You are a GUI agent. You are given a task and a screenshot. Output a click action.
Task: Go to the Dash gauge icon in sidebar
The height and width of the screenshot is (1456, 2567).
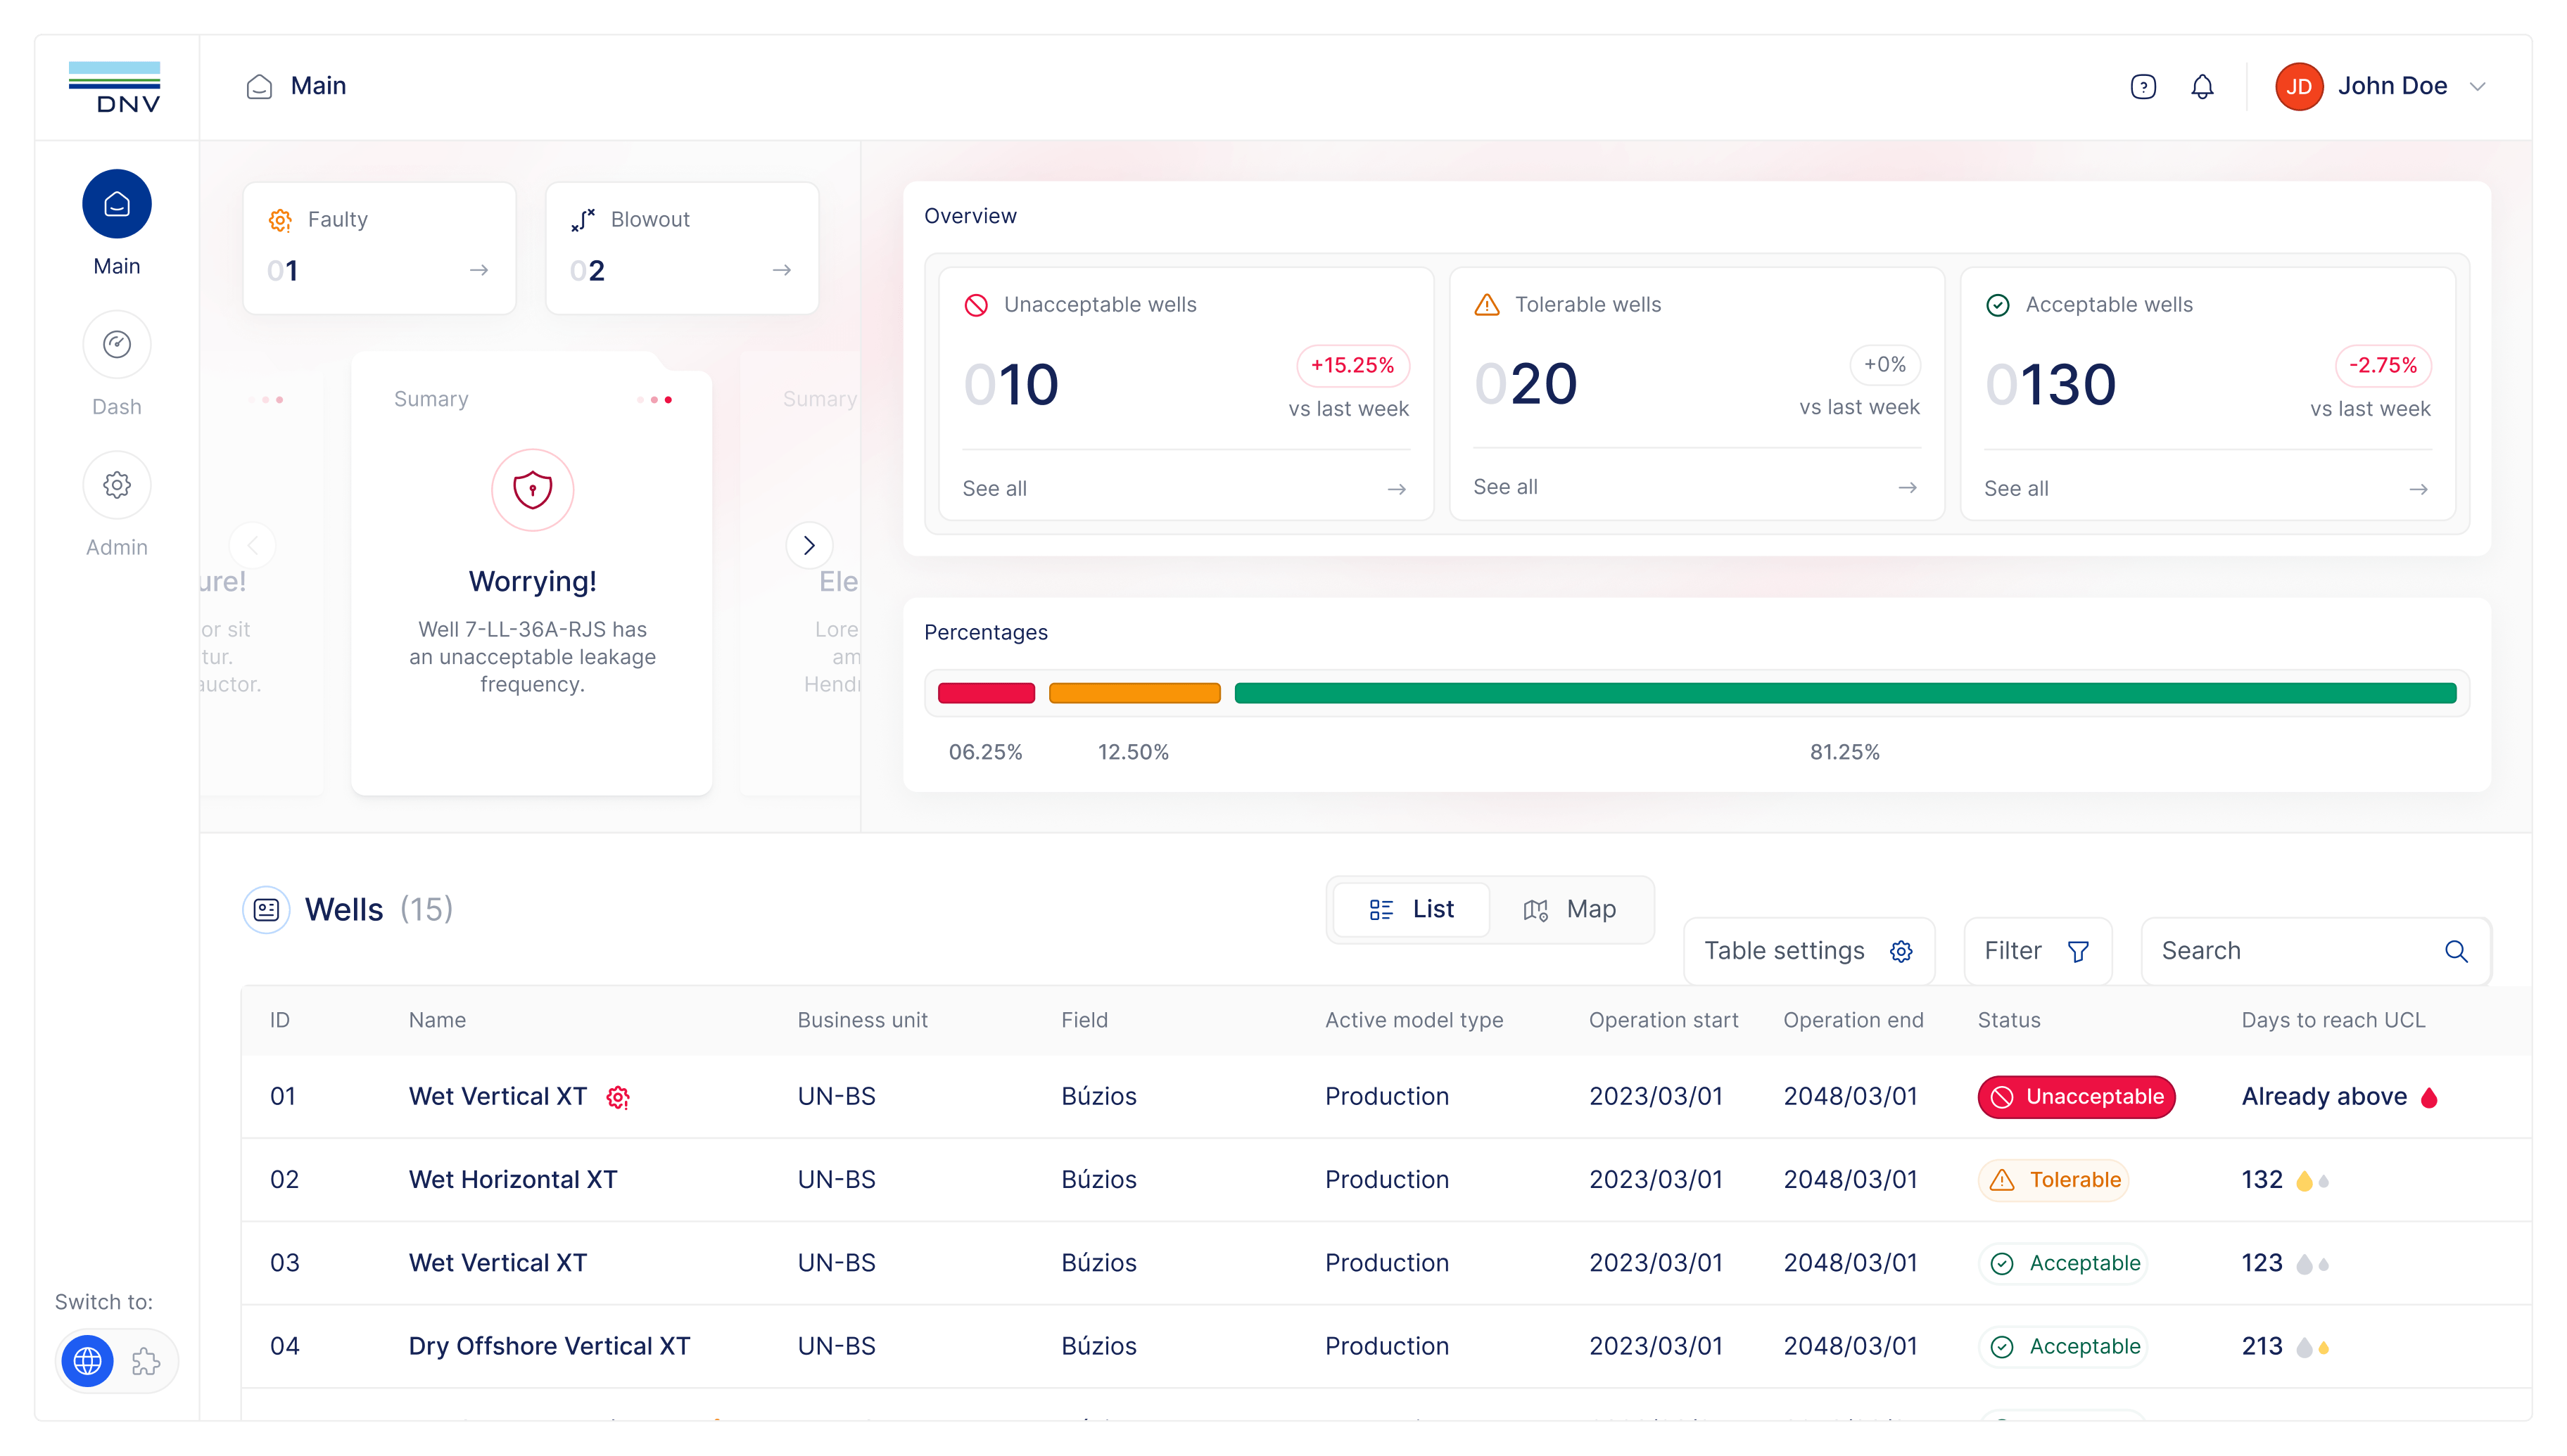117,345
